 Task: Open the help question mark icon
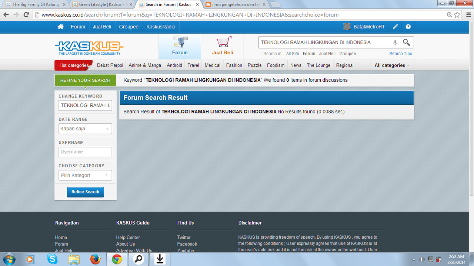click(x=408, y=27)
